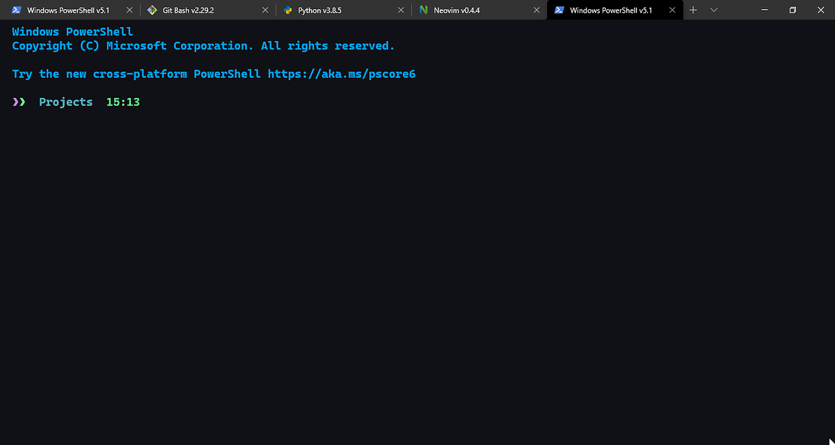Image resolution: width=835 pixels, height=445 pixels.
Task: Open the new tab profile dropdown
Action: [714, 10]
